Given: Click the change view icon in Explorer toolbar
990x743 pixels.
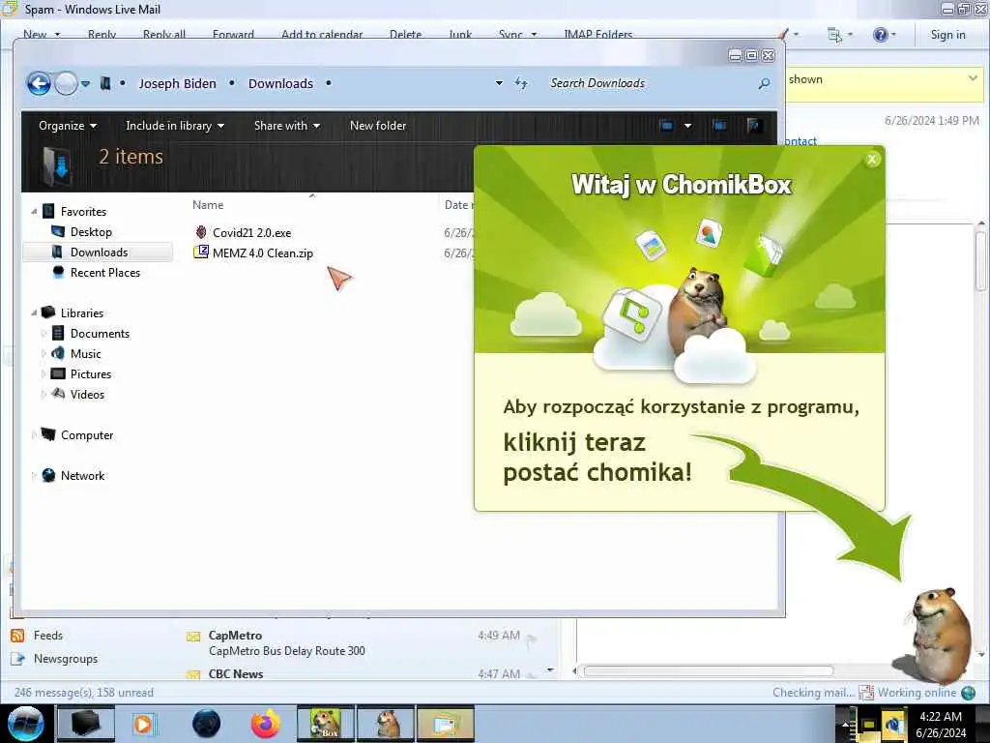Looking at the screenshot, I should click(667, 126).
